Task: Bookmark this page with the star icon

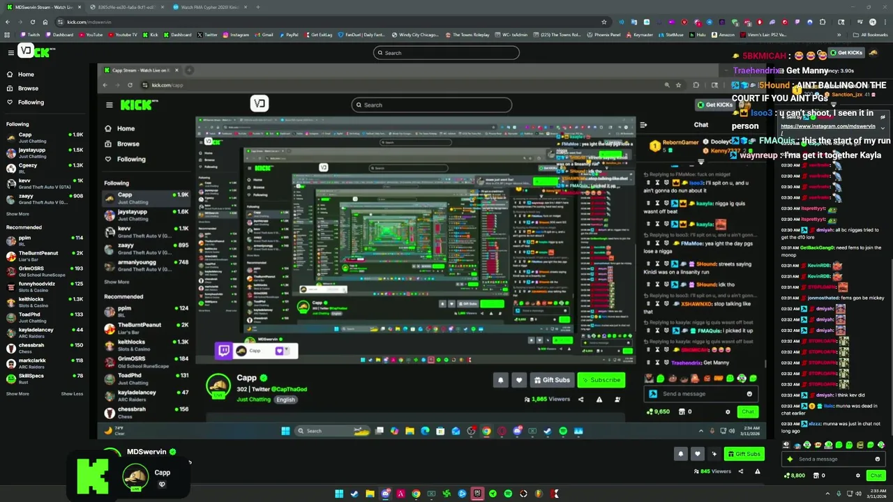Action: tap(603, 22)
